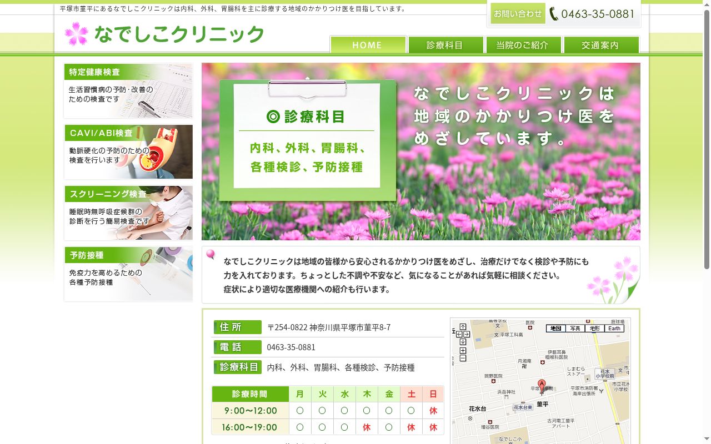Screen dimensions: 711x444
Task: Click the 花水台 label on the map
Action: tap(477, 409)
